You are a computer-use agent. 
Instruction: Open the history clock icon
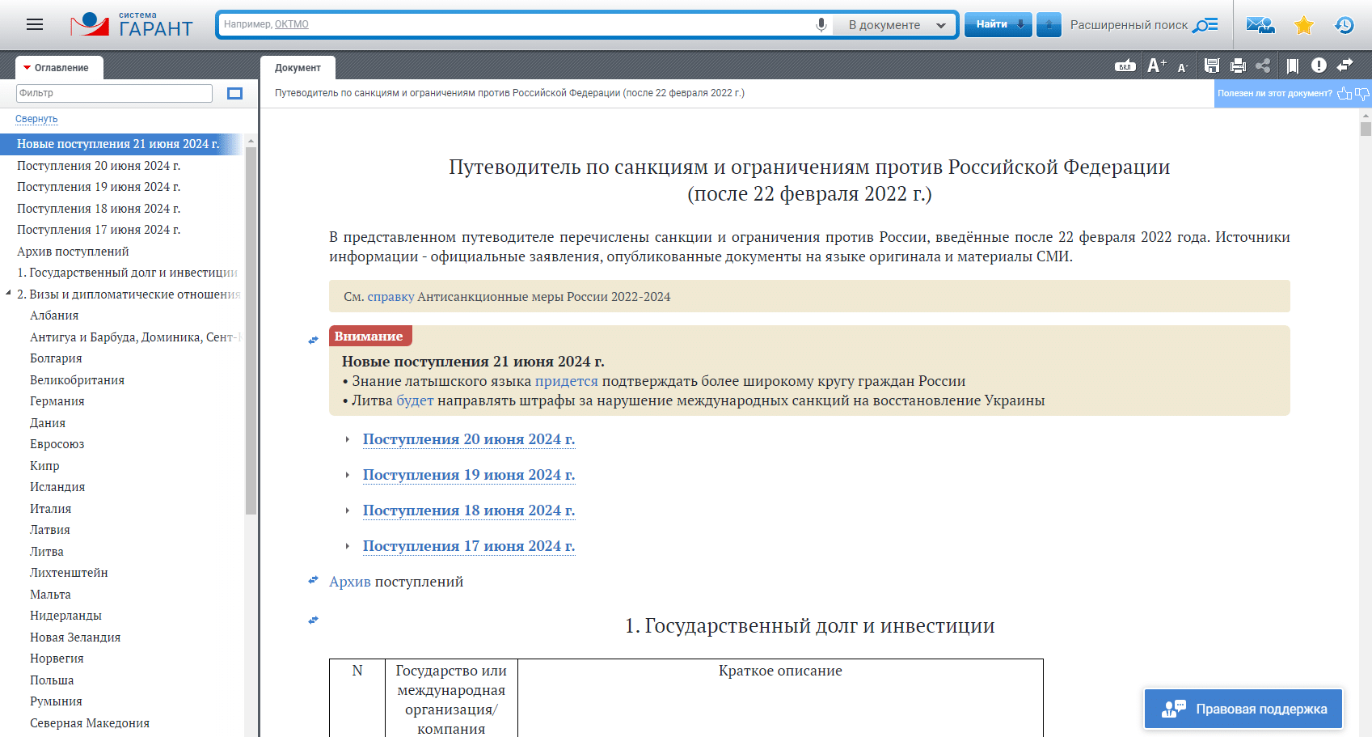tap(1344, 25)
